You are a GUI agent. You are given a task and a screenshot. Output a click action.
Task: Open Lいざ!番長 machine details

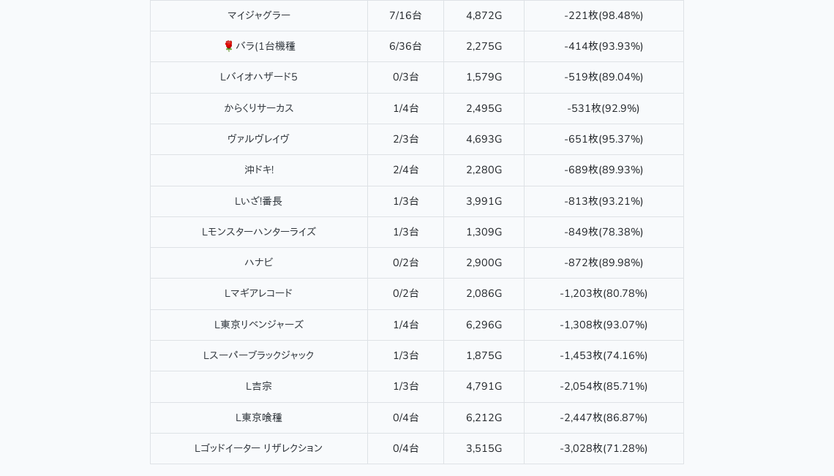pos(258,201)
